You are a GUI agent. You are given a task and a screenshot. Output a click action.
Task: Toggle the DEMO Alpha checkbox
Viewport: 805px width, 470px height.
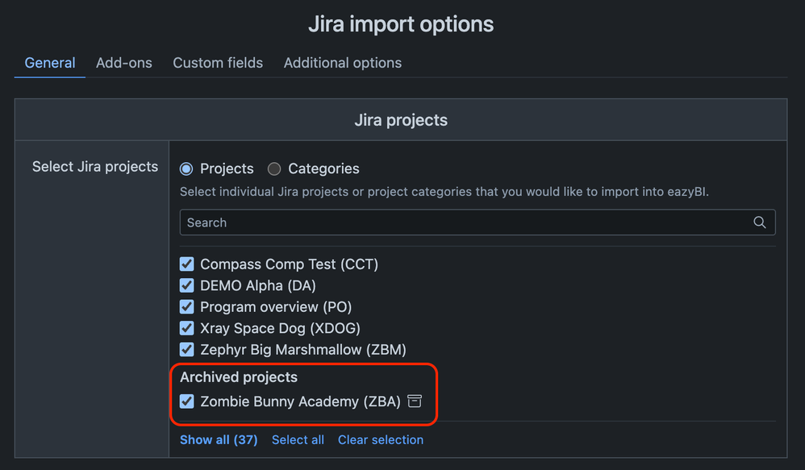click(x=186, y=285)
